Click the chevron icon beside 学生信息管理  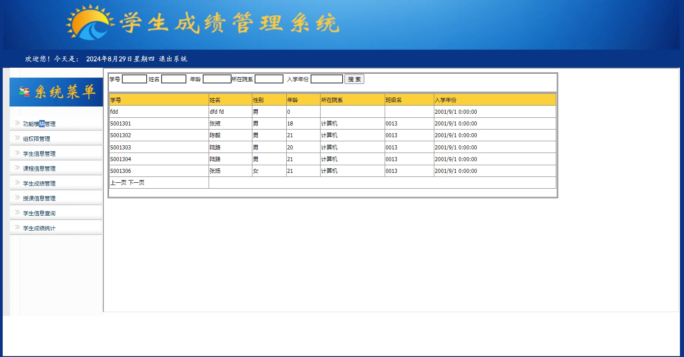coord(17,153)
